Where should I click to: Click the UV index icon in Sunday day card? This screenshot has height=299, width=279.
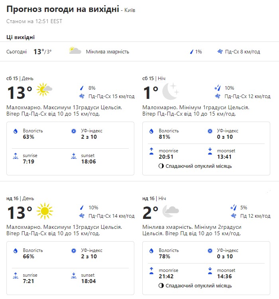(73, 251)
